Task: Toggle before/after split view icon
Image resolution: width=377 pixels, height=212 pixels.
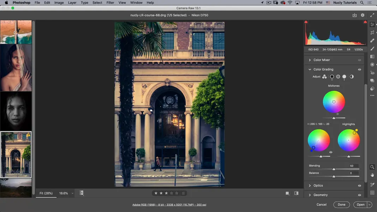Action: click(296, 193)
